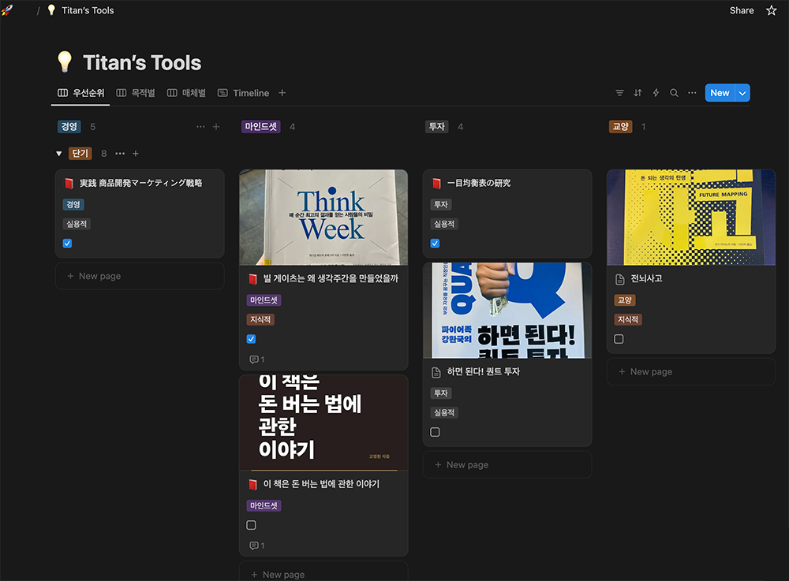Image resolution: width=789 pixels, height=581 pixels.
Task: Click the 투자 column header tag
Action: click(436, 127)
